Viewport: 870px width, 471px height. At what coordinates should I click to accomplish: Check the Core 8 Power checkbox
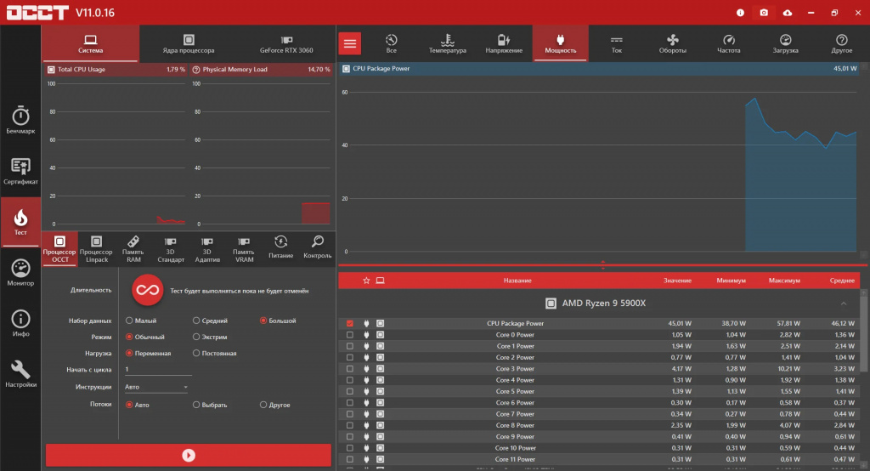[349, 425]
